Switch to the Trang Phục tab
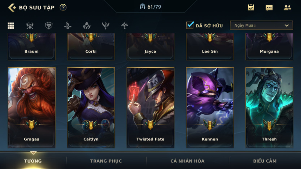Screen dimensions: 301x169 pyautogui.click(x=106, y=161)
